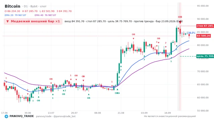Viewport: 214px width, 120px height.
Task: Click the 13.07 date axis label
Action: coord(51,113)
